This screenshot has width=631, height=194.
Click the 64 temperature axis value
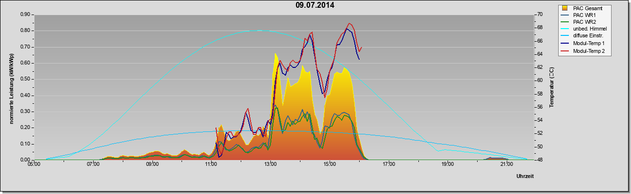(539, 54)
